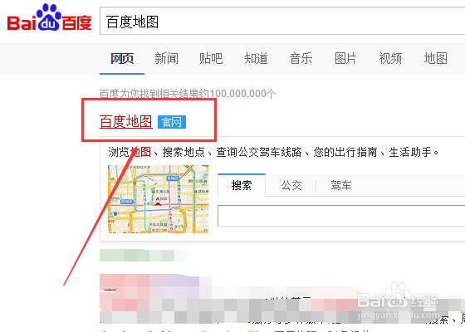The width and height of the screenshot is (465, 332).
Task: Click the search box containing 百度地图
Action: pos(282,21)
